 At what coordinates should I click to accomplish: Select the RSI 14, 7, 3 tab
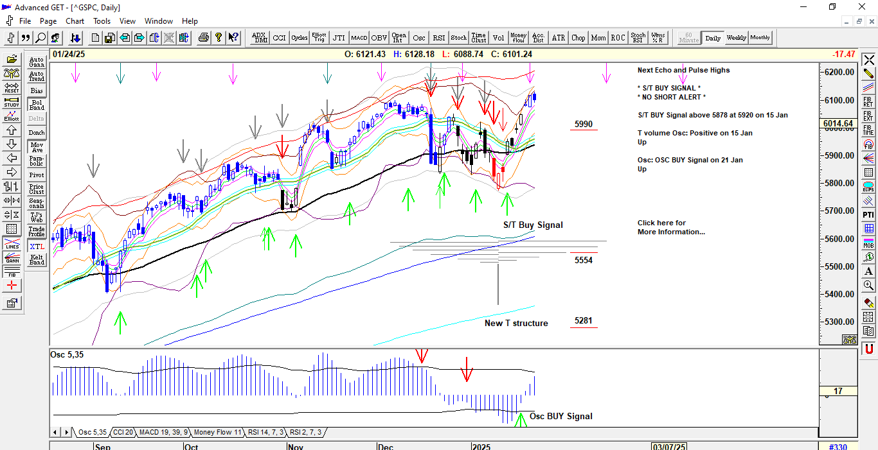pyautogui.click(x=267, y=433)
